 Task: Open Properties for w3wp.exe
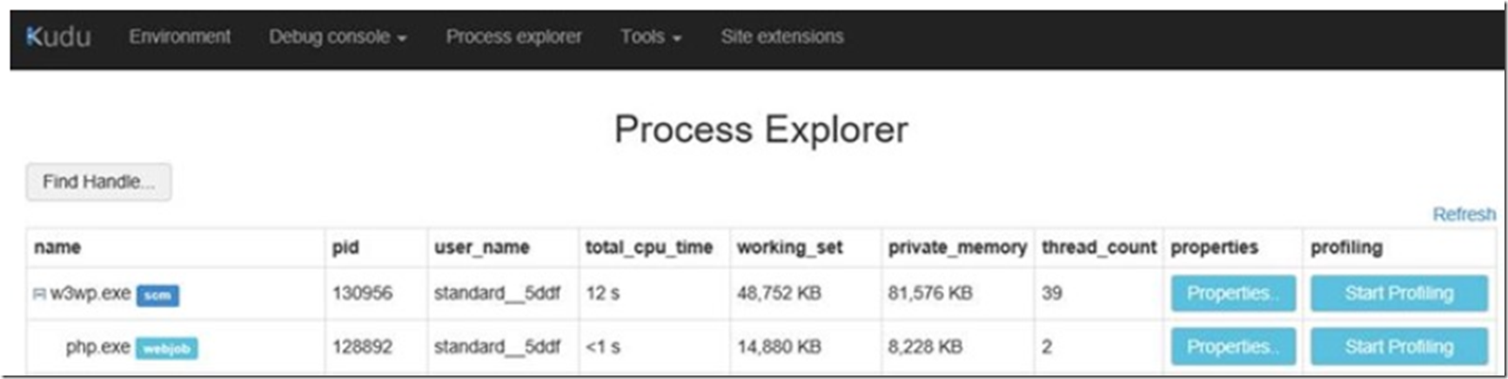coord(1233,293)
